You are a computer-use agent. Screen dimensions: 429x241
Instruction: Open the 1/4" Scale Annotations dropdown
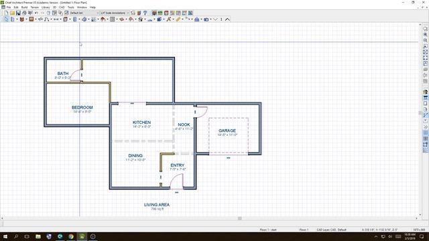(x=115, y=13)
